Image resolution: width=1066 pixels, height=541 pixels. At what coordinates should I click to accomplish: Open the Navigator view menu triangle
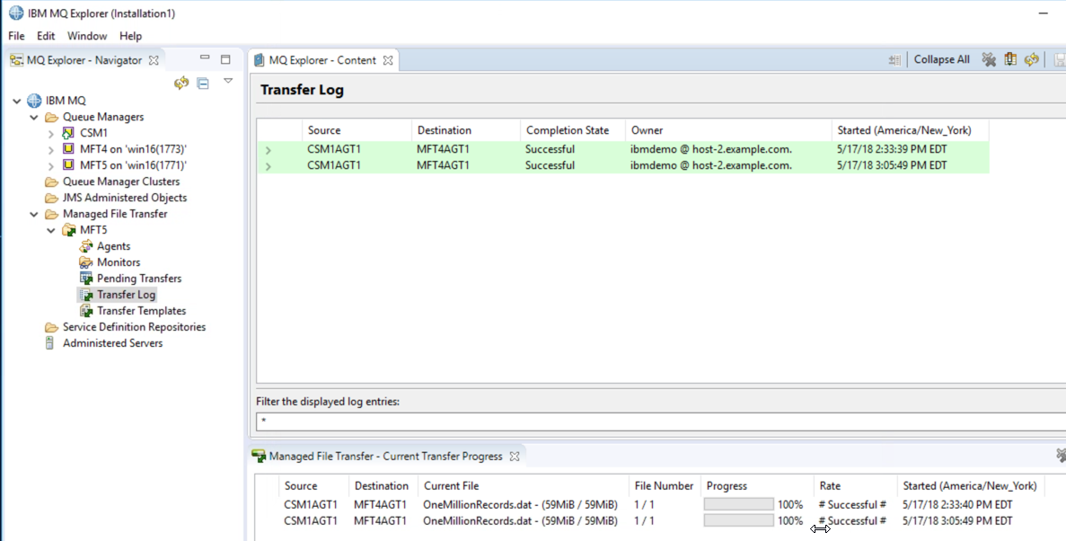pos(228,81)
